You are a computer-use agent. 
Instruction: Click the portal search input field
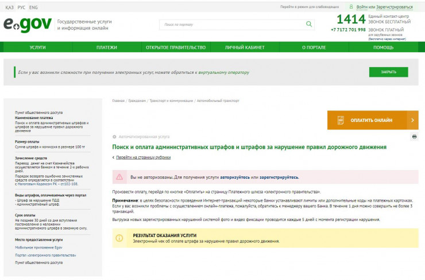pyautogui.click(x=233, y=25)
